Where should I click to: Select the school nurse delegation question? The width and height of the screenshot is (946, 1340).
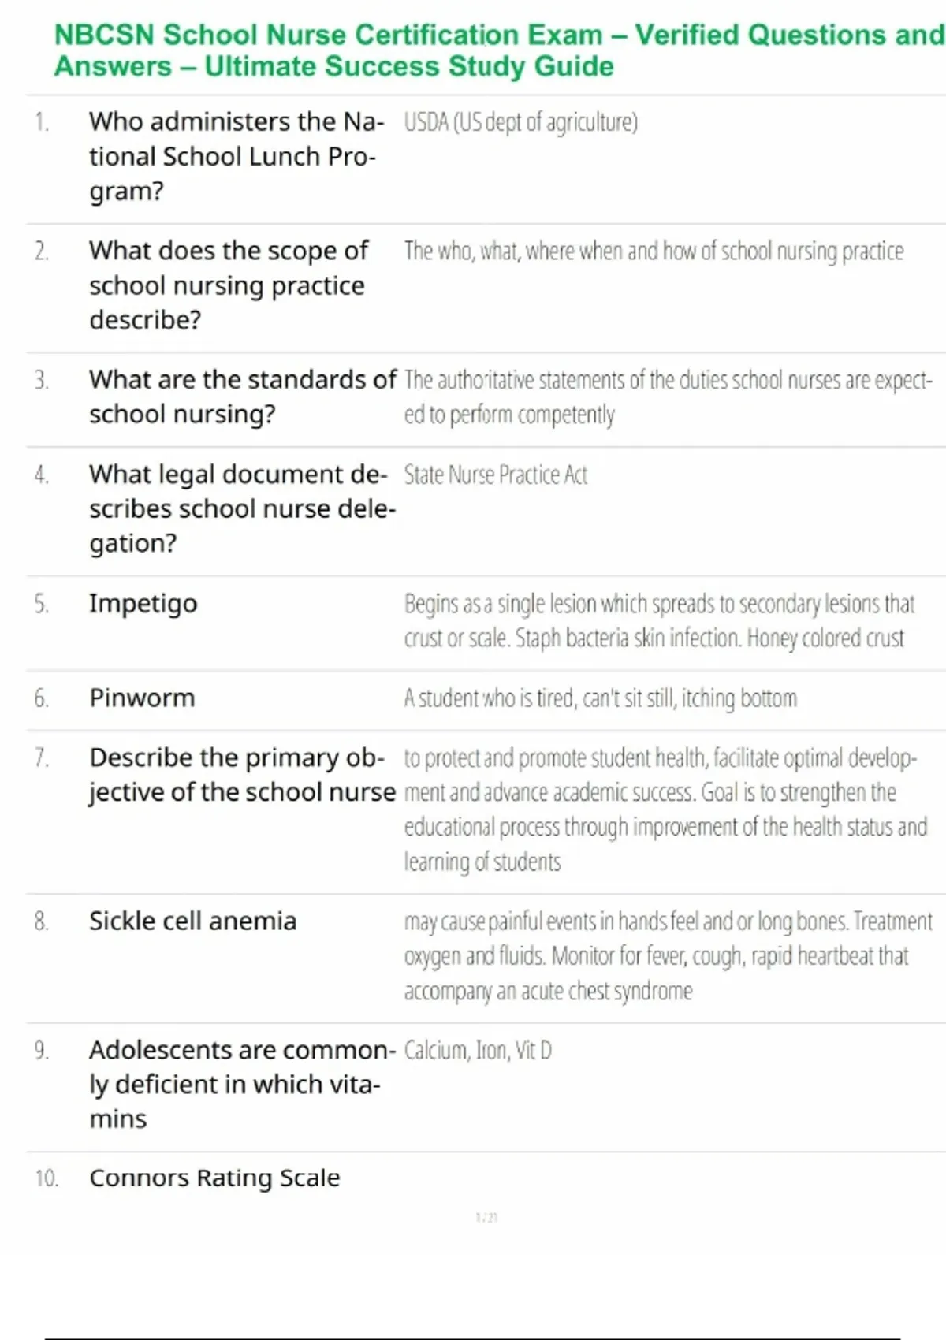pos(242,508)
